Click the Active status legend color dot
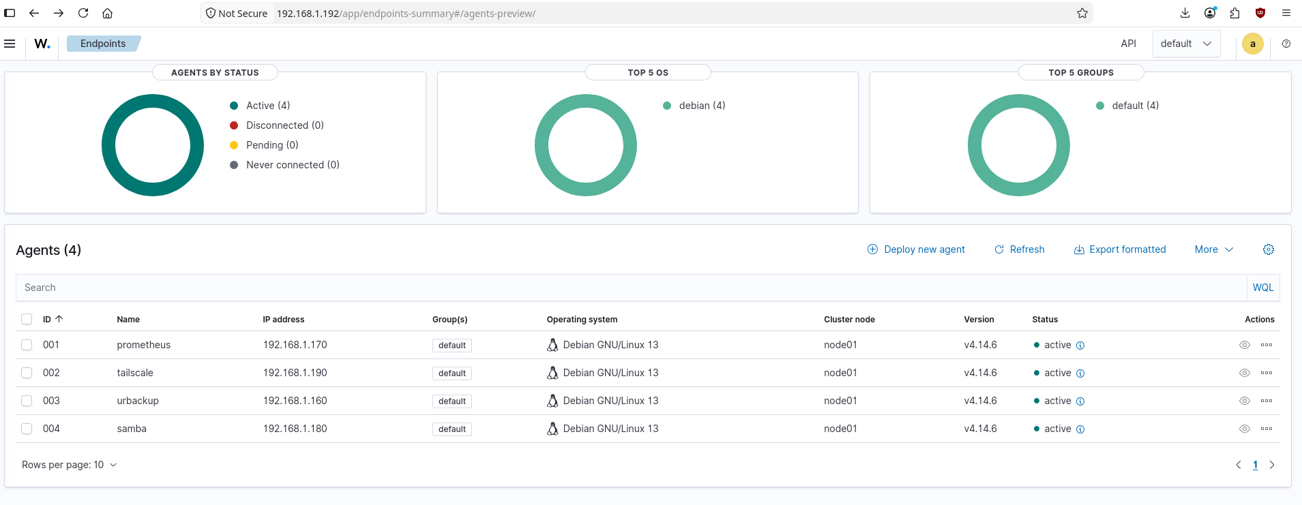 pyautogui.click(x=234, y=106)
